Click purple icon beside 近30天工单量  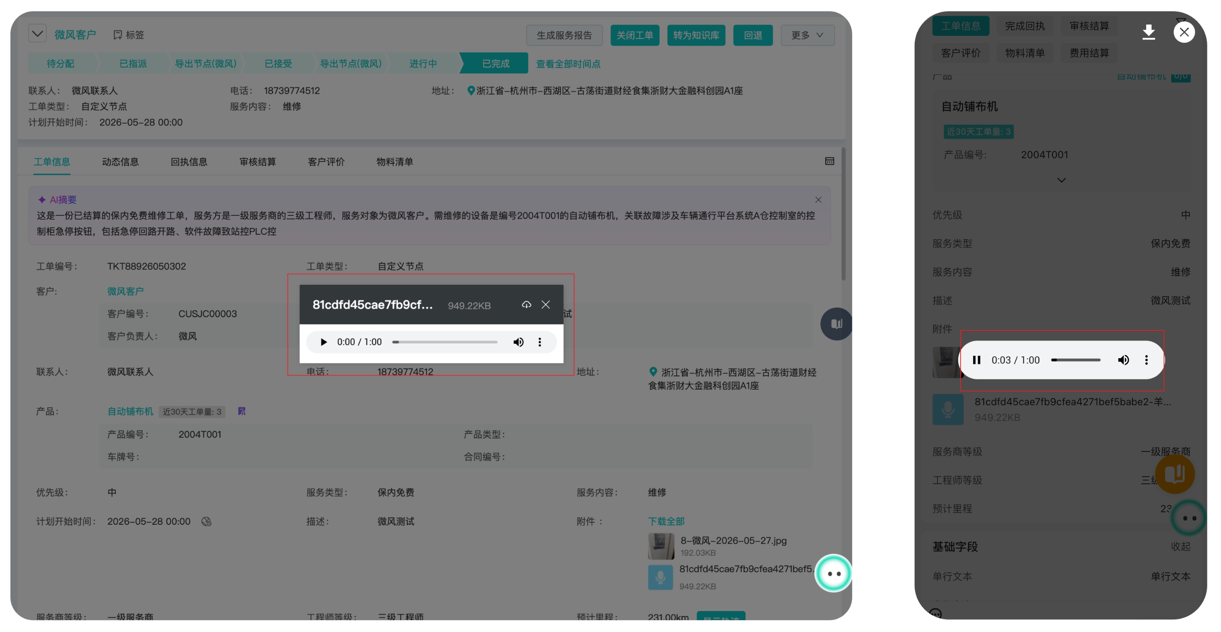[242, 411]
